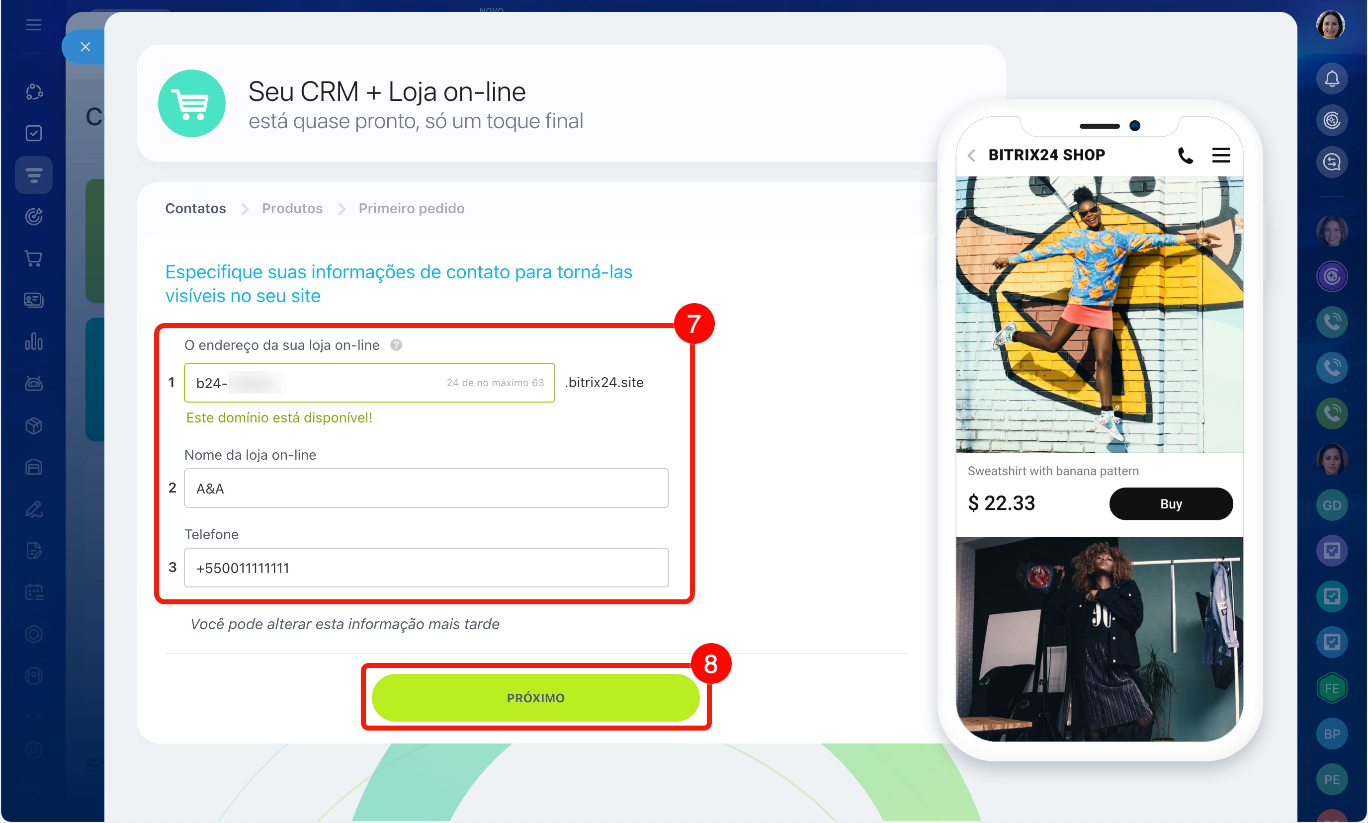The width and height of the screenshot is (1368, 823).
Task: Switch to the Primeiro pedido step
Action: tap(411, 209)
